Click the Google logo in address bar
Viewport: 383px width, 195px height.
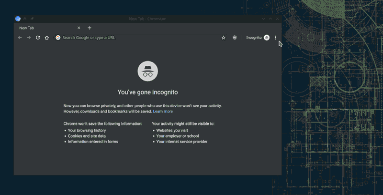(58, 38)
